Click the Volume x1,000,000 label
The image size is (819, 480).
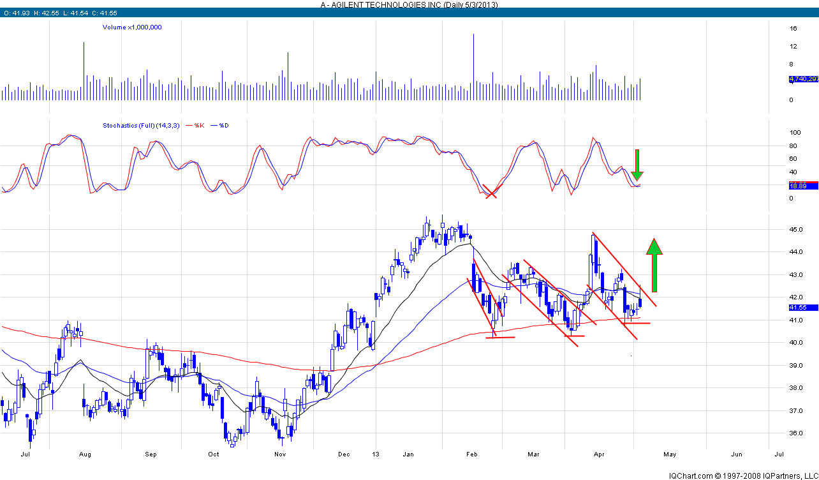[x=132, y=27]
